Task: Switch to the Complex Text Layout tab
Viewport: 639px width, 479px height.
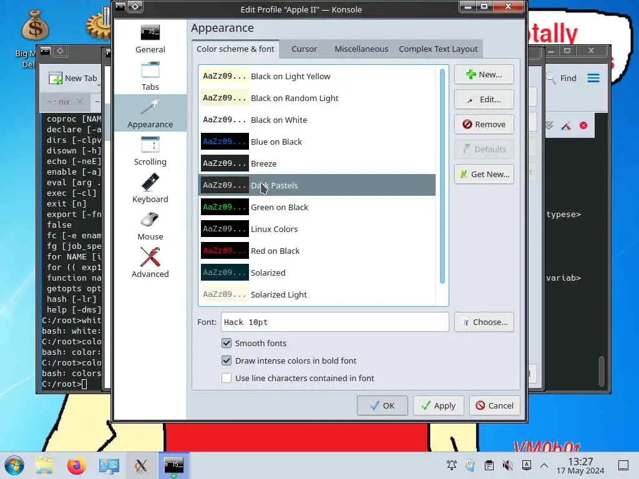Action: click(438, 49)
